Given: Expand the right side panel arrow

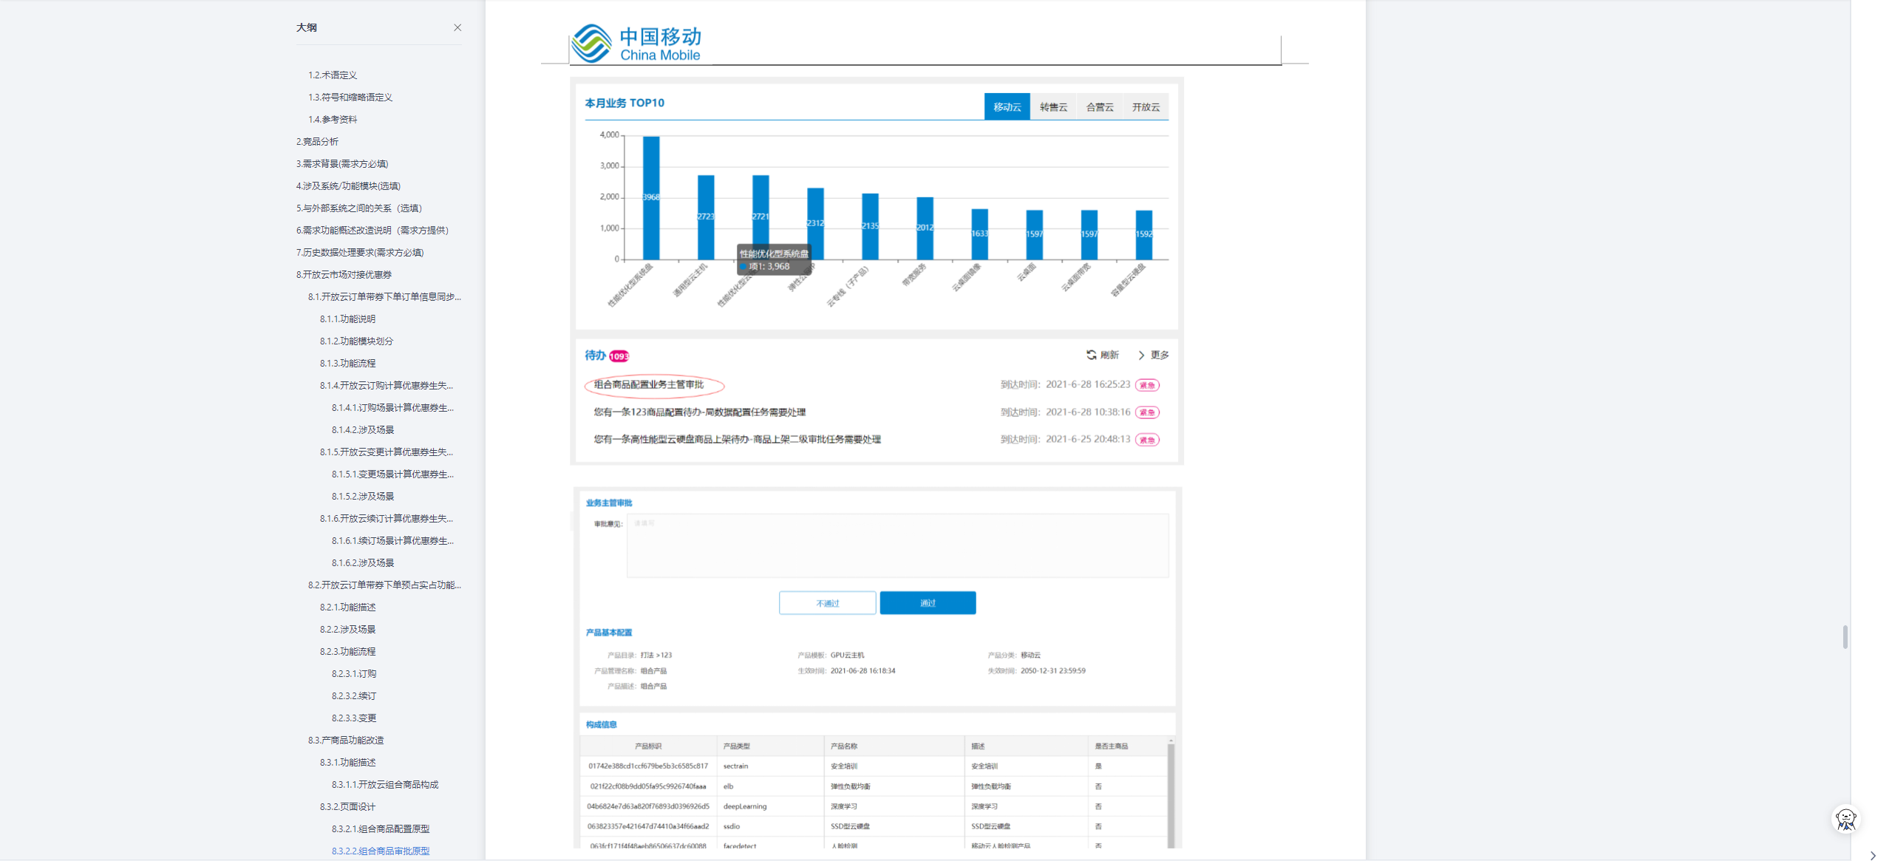Looking at the screenshot, I should 1873,855.
